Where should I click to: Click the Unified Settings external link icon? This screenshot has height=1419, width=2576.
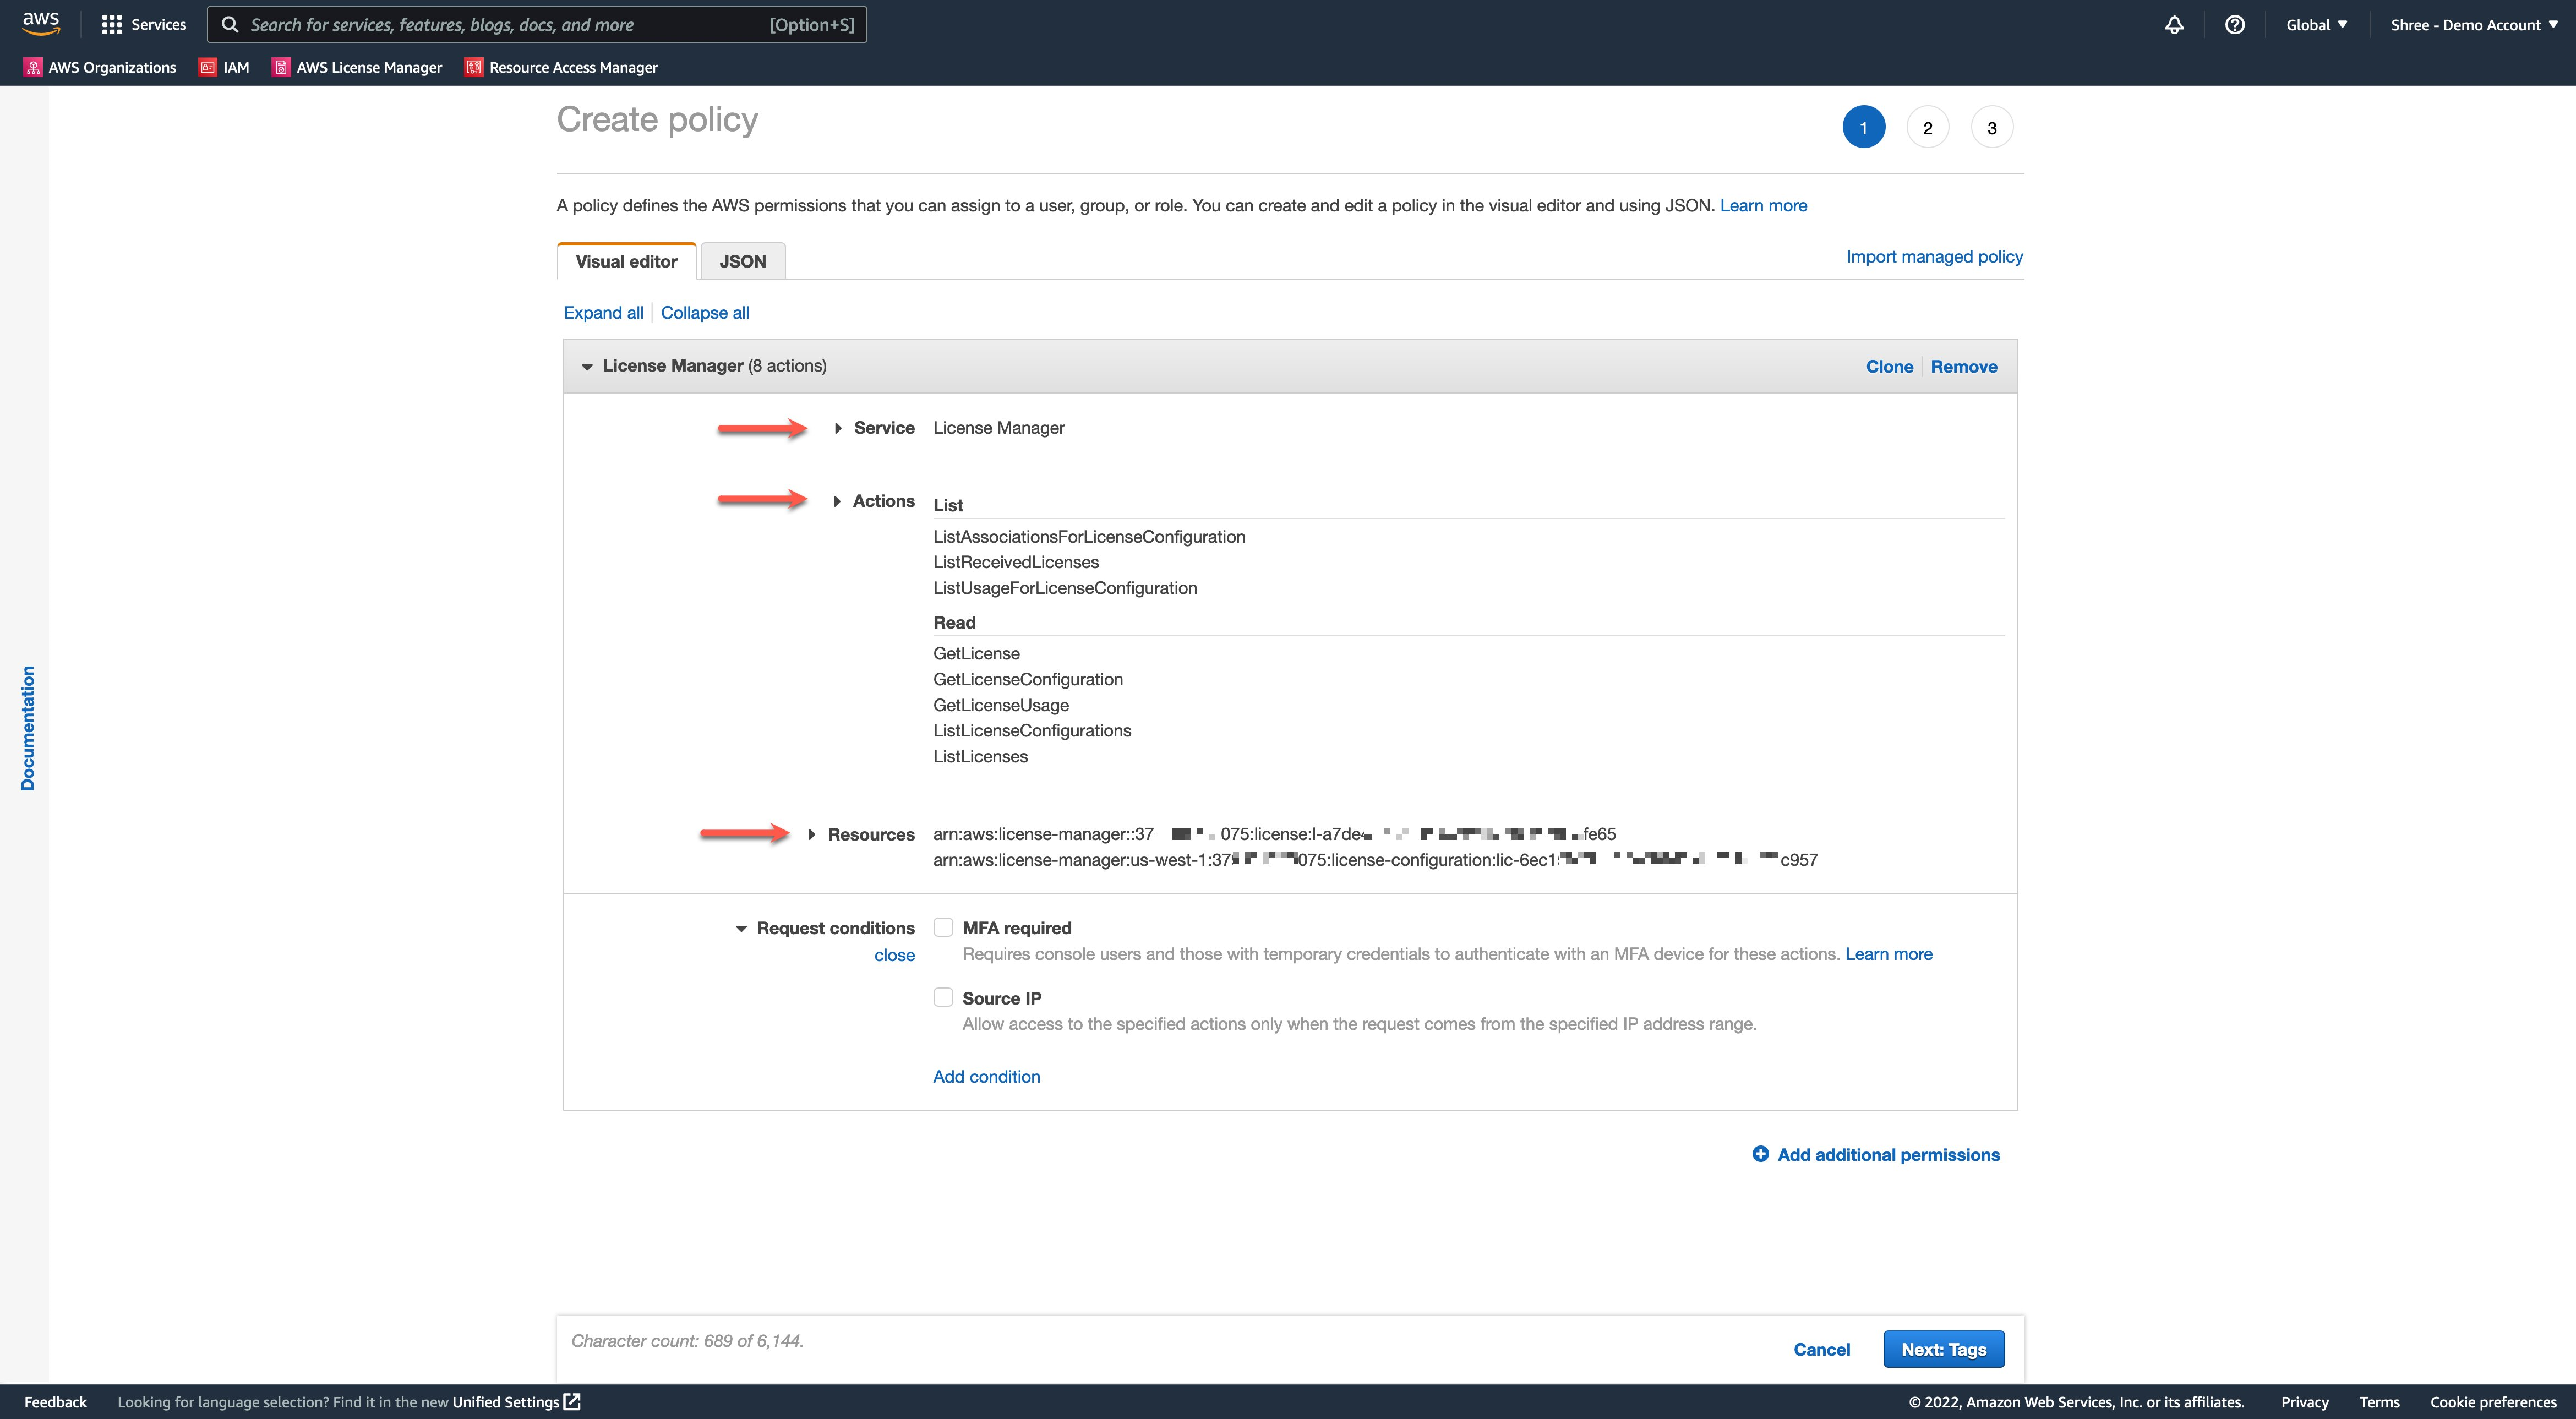pyautogui.click(x=570, y=1401)
